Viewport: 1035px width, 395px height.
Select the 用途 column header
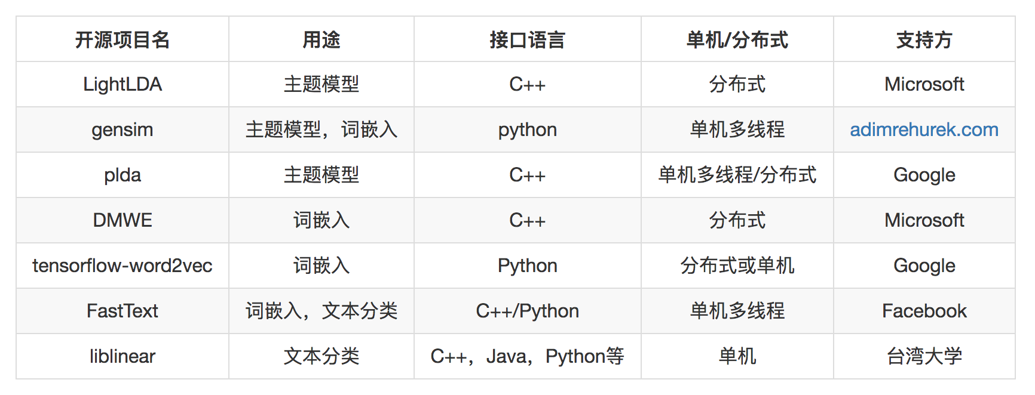(321, 40)
